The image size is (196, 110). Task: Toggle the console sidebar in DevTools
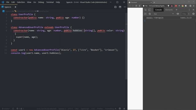click(145, 14)
